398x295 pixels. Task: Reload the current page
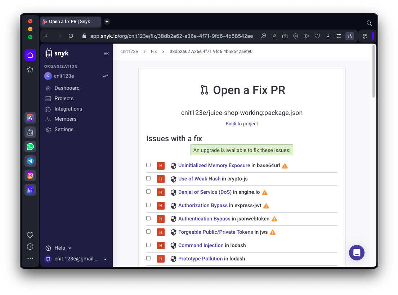71,36
